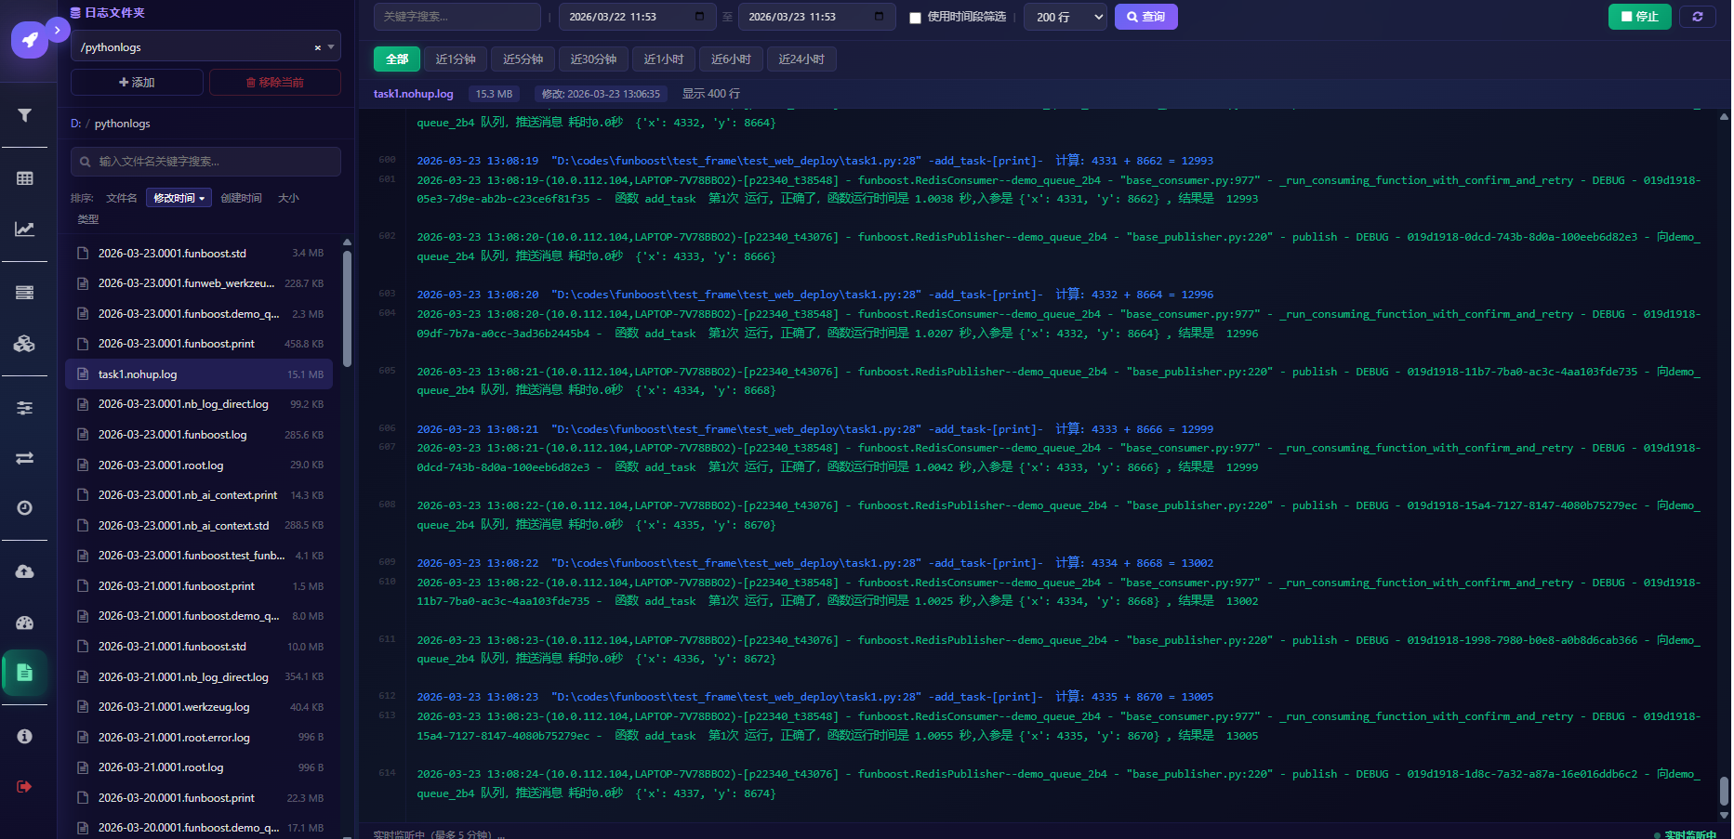Clear the /pythonlogs selection with the x

pyautogui.click(x=318, y=47)
